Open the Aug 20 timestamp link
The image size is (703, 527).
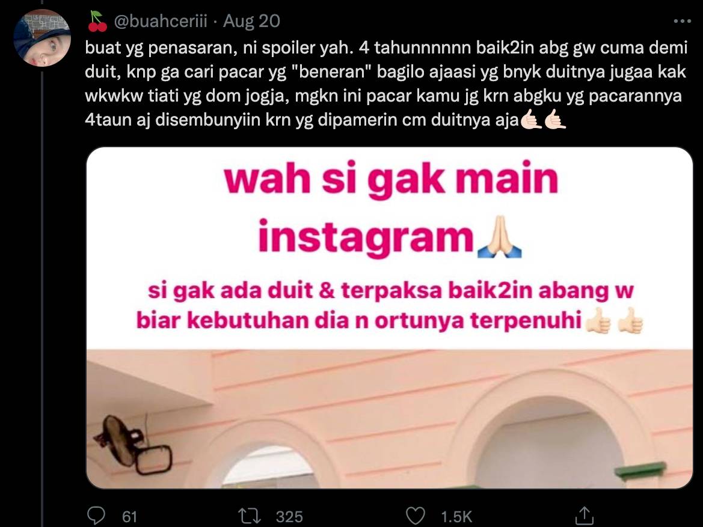coord(251,21)
